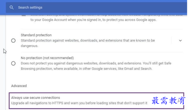Click the Google Account description line

click(93, 20)
